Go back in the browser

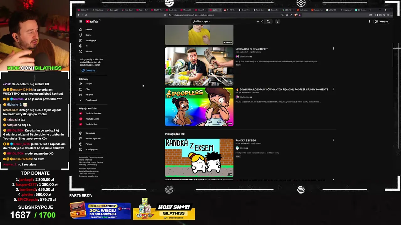pos(79,15)
